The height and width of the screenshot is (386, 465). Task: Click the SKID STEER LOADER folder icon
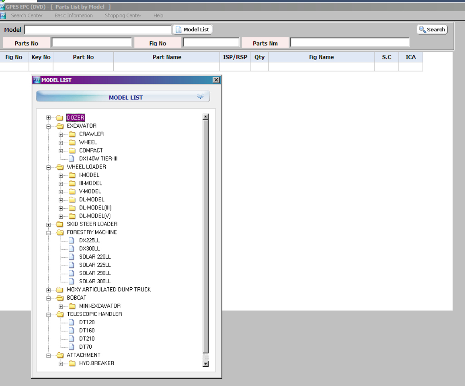(60, 224)
